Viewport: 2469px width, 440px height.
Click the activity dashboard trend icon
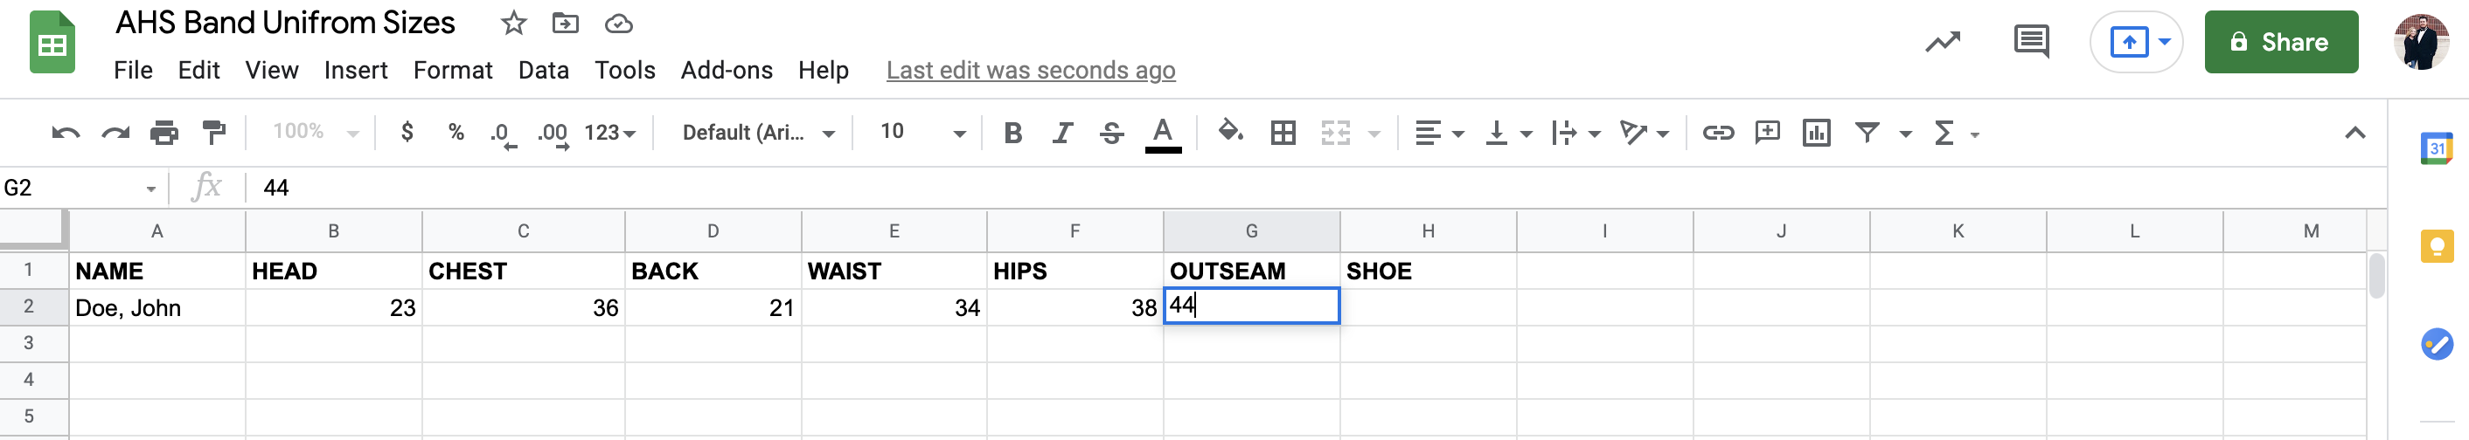[x=1943, y=42]
